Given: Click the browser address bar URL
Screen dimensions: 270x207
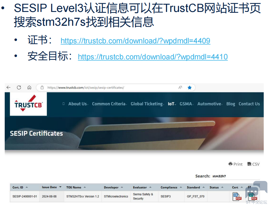Looking at the screenshot, I should coord(86,88).
